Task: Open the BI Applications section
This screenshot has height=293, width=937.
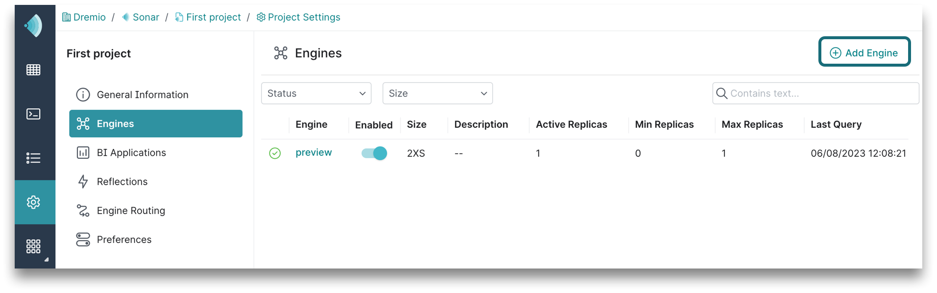Action: pyautogui.click(x=131, y=153)
